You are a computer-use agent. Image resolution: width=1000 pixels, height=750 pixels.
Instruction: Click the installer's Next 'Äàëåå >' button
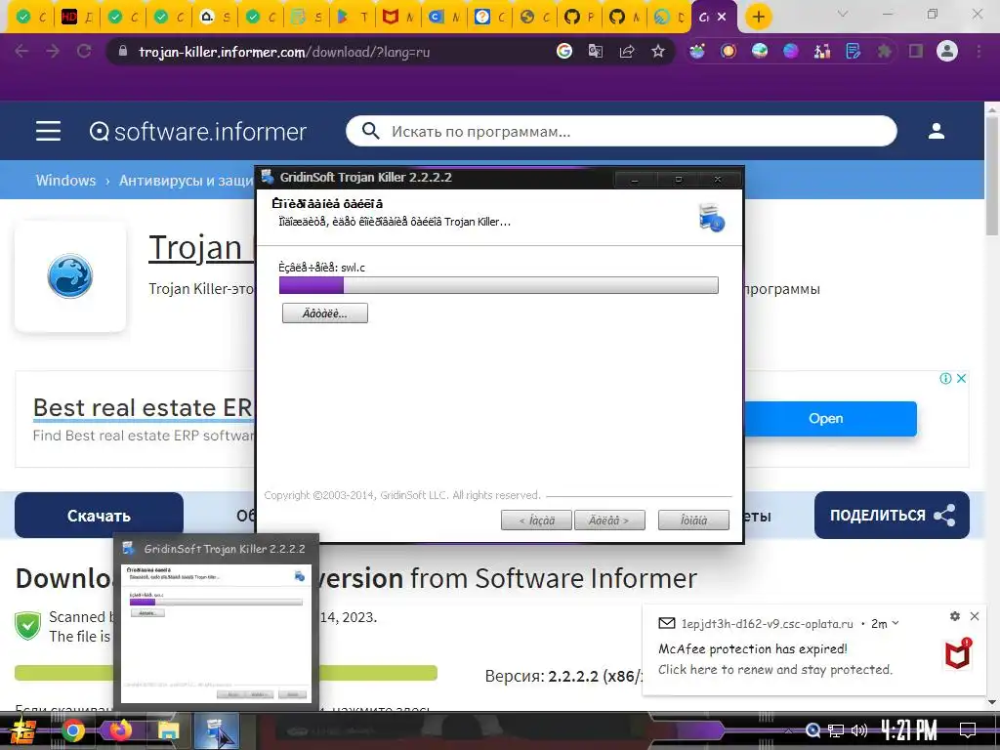[x=609, y=521]
